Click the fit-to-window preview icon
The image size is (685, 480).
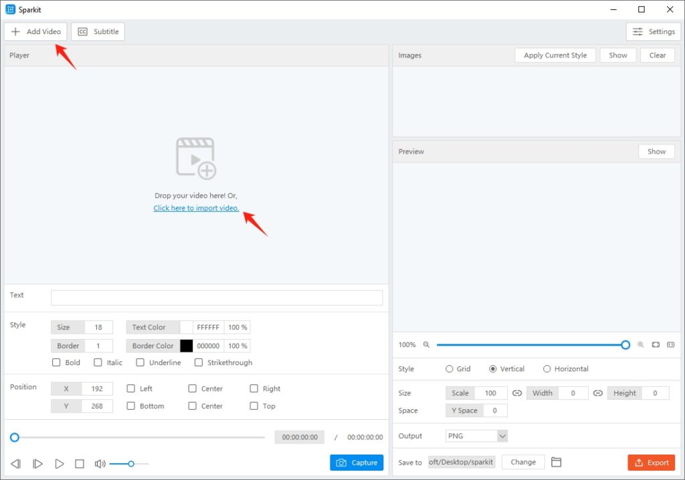click(656, 345)
